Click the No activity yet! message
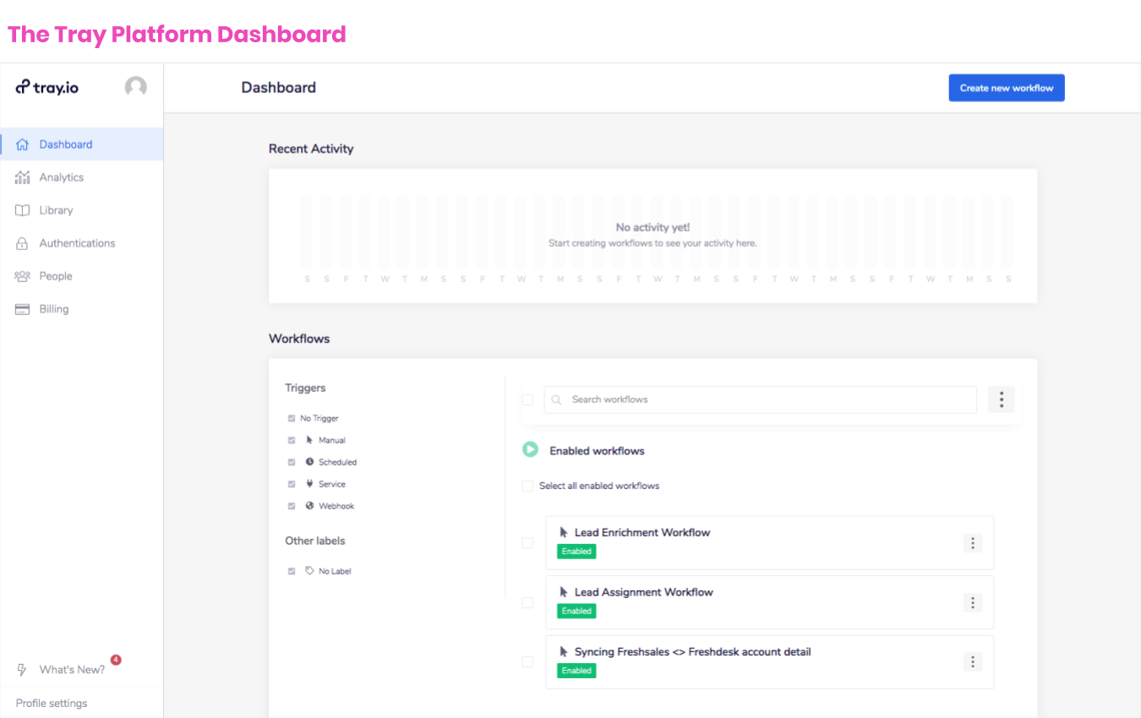 [652, 227]
